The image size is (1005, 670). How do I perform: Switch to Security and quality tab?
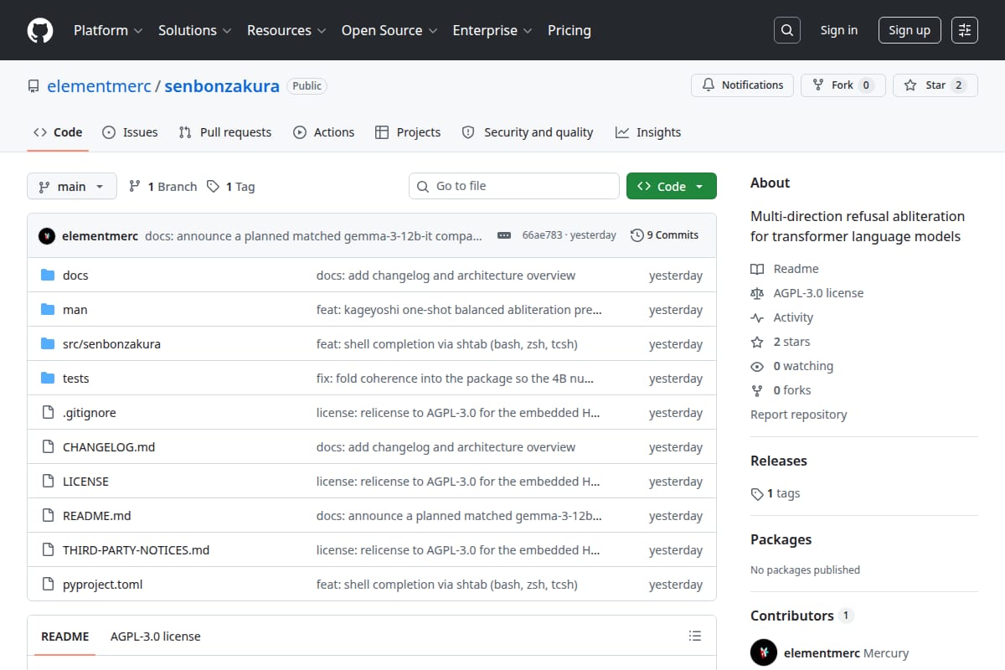(x=528, y=132)
